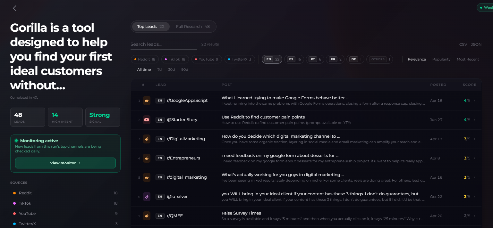The height and width of the screenshot is (228, 493).
Task: Sort leads by Relevance
Action: pos(417,59)
